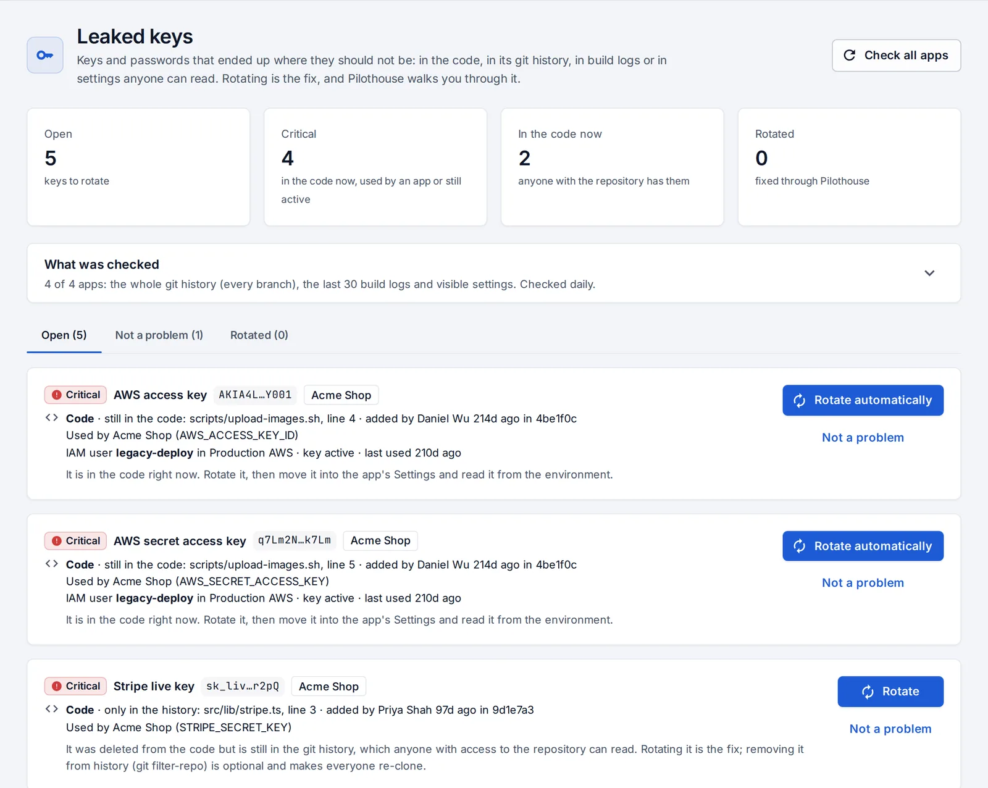The image size is (988, 788).
Task: Click the refresh icon in Check all apps
Action: click(850, 55)
